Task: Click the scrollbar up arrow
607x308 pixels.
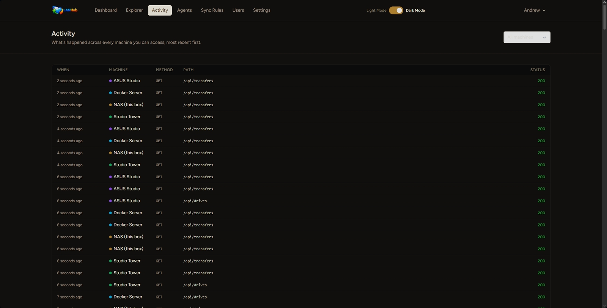Action: pos(604,2)
